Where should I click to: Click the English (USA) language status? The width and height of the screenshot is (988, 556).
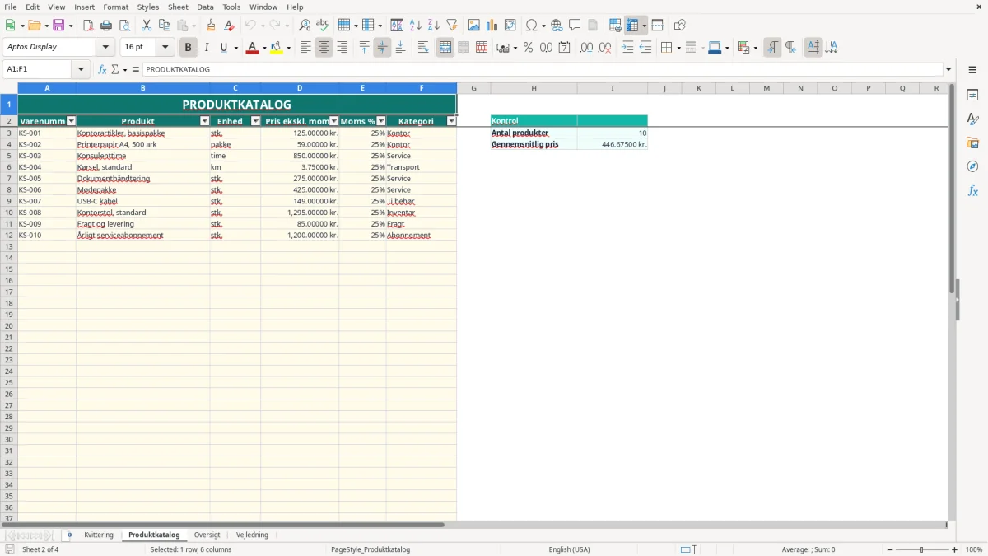click(x=570, y=549)
